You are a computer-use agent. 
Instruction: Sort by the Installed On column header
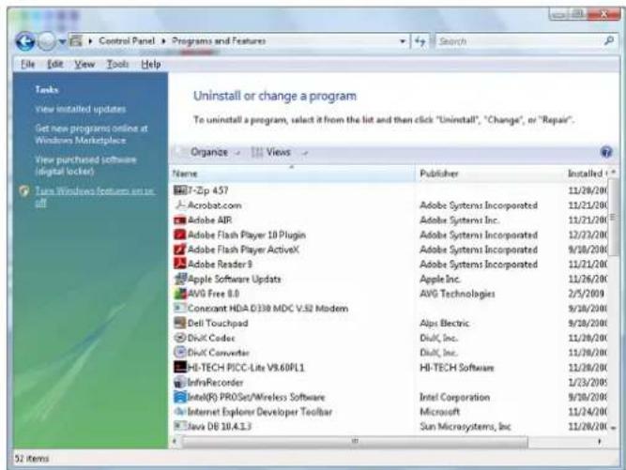pyautogui.click(x=586, y=174)
